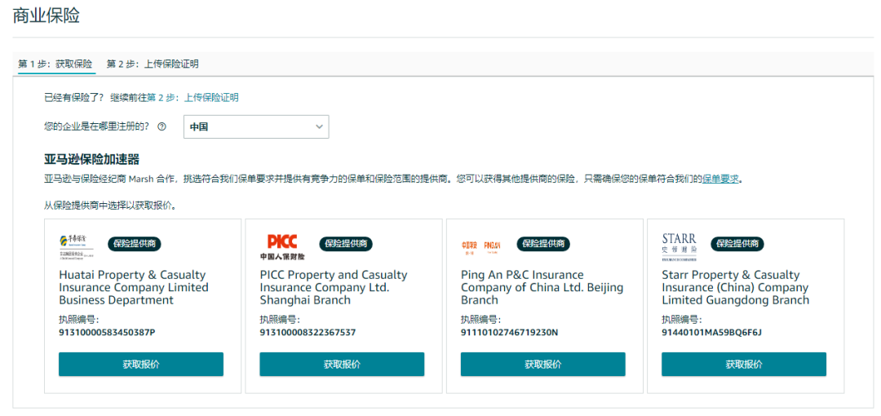Click license number 91110102746719230N
This screenshot has height=416, width=881.
[509, 332]
